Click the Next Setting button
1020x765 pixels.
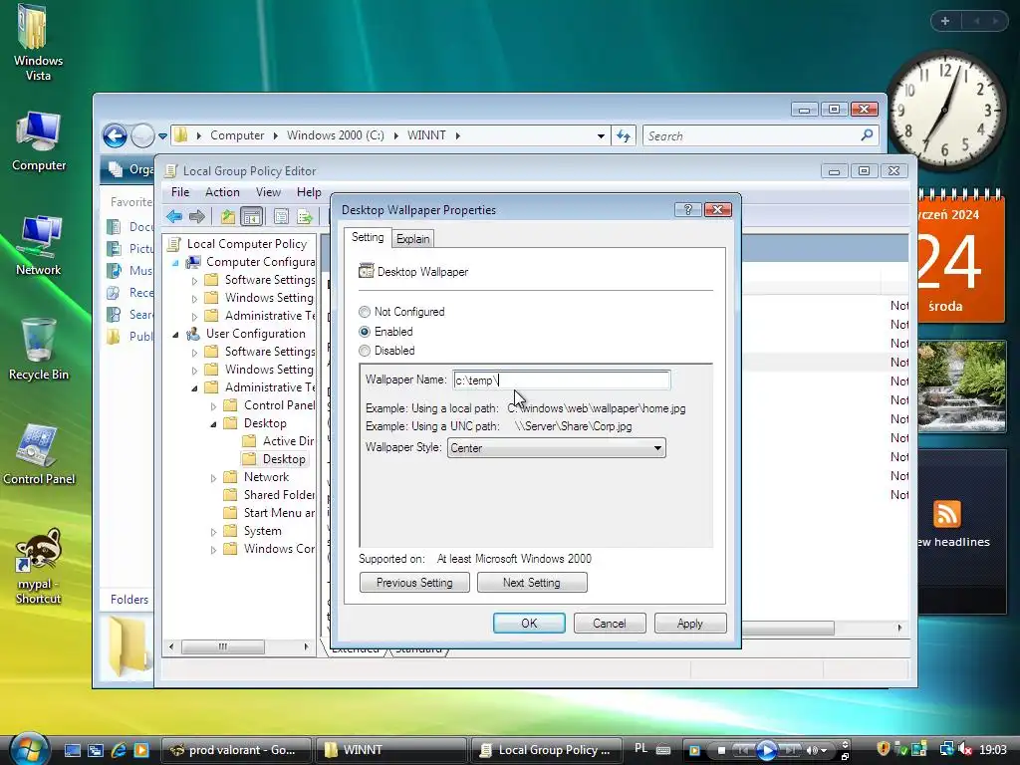[x=532, y=582]
